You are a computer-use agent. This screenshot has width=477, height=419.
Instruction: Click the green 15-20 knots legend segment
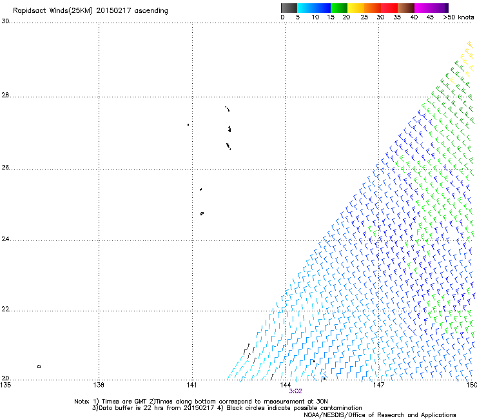pos(339,8)
